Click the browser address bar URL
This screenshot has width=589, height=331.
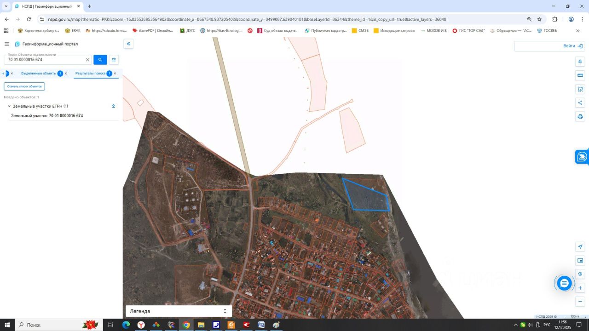pos(247,19)
